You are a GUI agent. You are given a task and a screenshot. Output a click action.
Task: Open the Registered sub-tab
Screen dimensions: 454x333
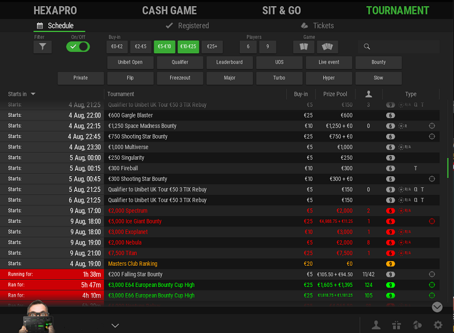pyautogui.click(x=187, y=26)
